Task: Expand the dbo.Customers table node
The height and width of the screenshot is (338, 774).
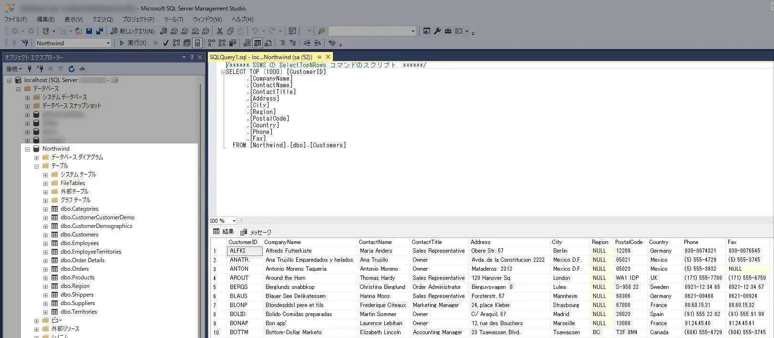Action: tap(46, 235)
